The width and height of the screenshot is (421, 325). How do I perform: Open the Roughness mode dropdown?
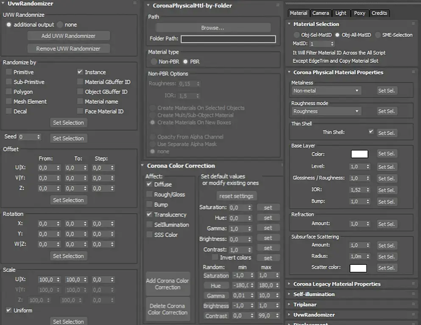(x=326, y=111)
